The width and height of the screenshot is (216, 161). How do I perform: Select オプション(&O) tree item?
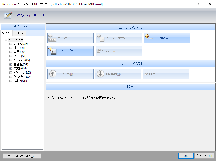pos(22,73)
